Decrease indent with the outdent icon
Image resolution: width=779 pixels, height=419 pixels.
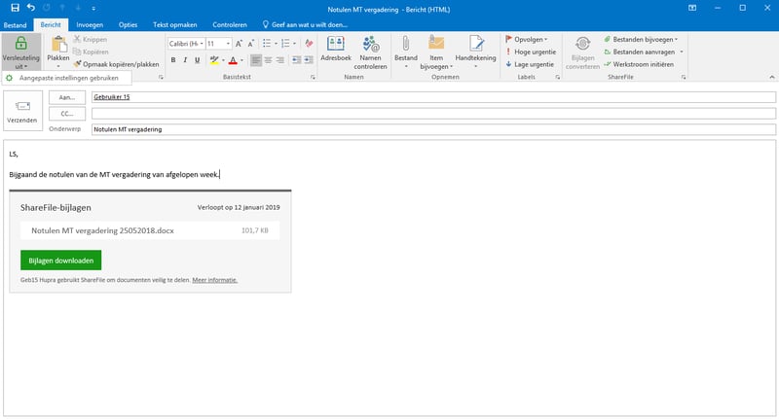(297, 60)
